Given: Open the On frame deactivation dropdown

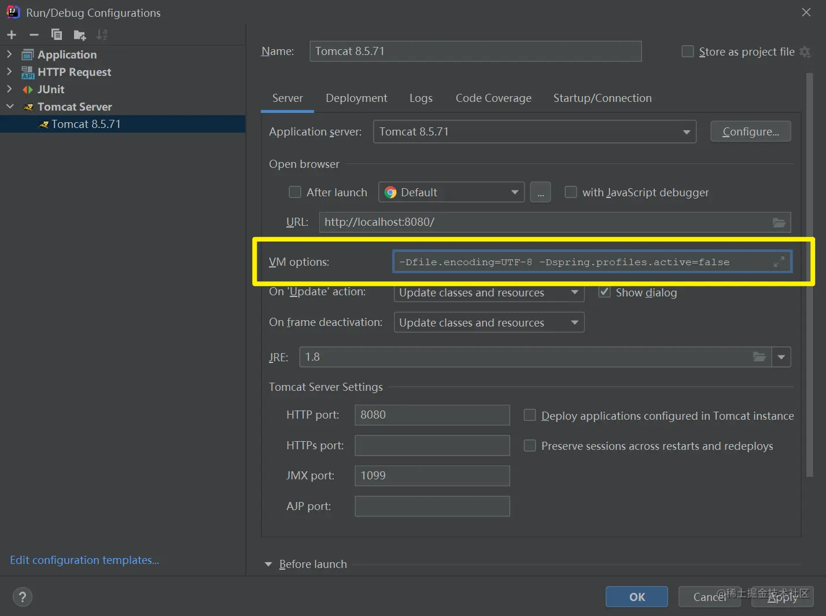Looking at the screenshot, I should pos(489,322).
